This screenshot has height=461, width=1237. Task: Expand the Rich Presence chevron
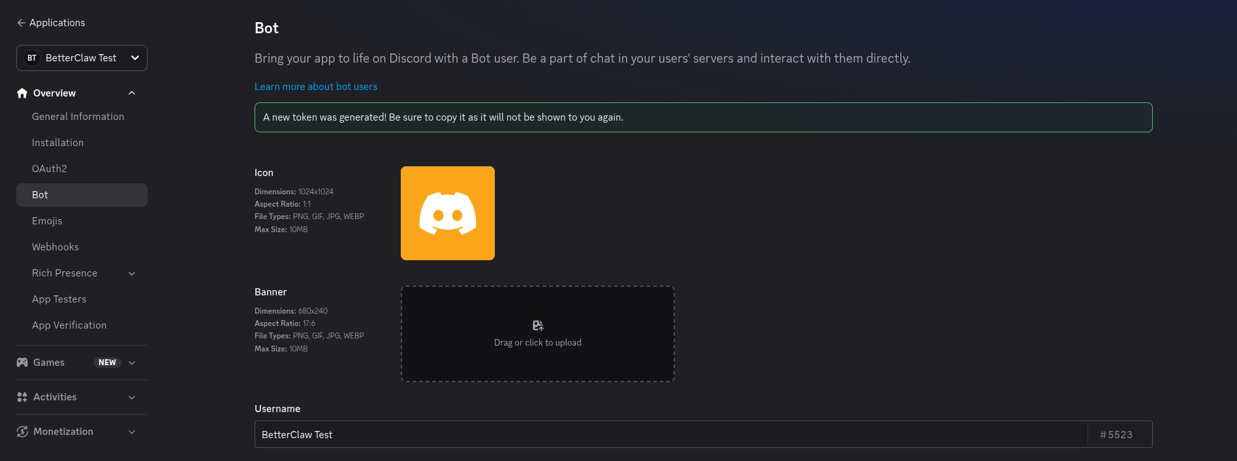click(x=132, y=273)
